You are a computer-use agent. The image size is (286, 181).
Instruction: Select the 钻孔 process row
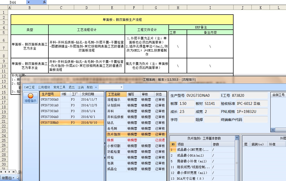pyautogui.click(x=136, y=123)
